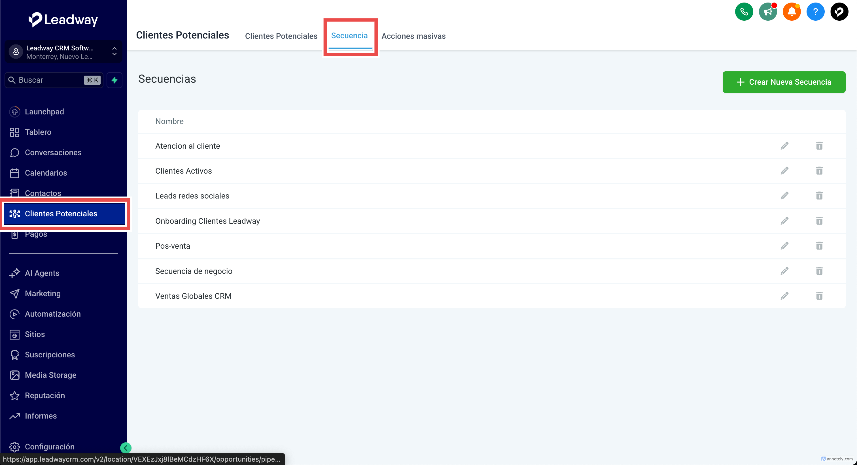Click the green lightning quick actions icon
This screenshot has width=857, height=465.
pos(114,80)
